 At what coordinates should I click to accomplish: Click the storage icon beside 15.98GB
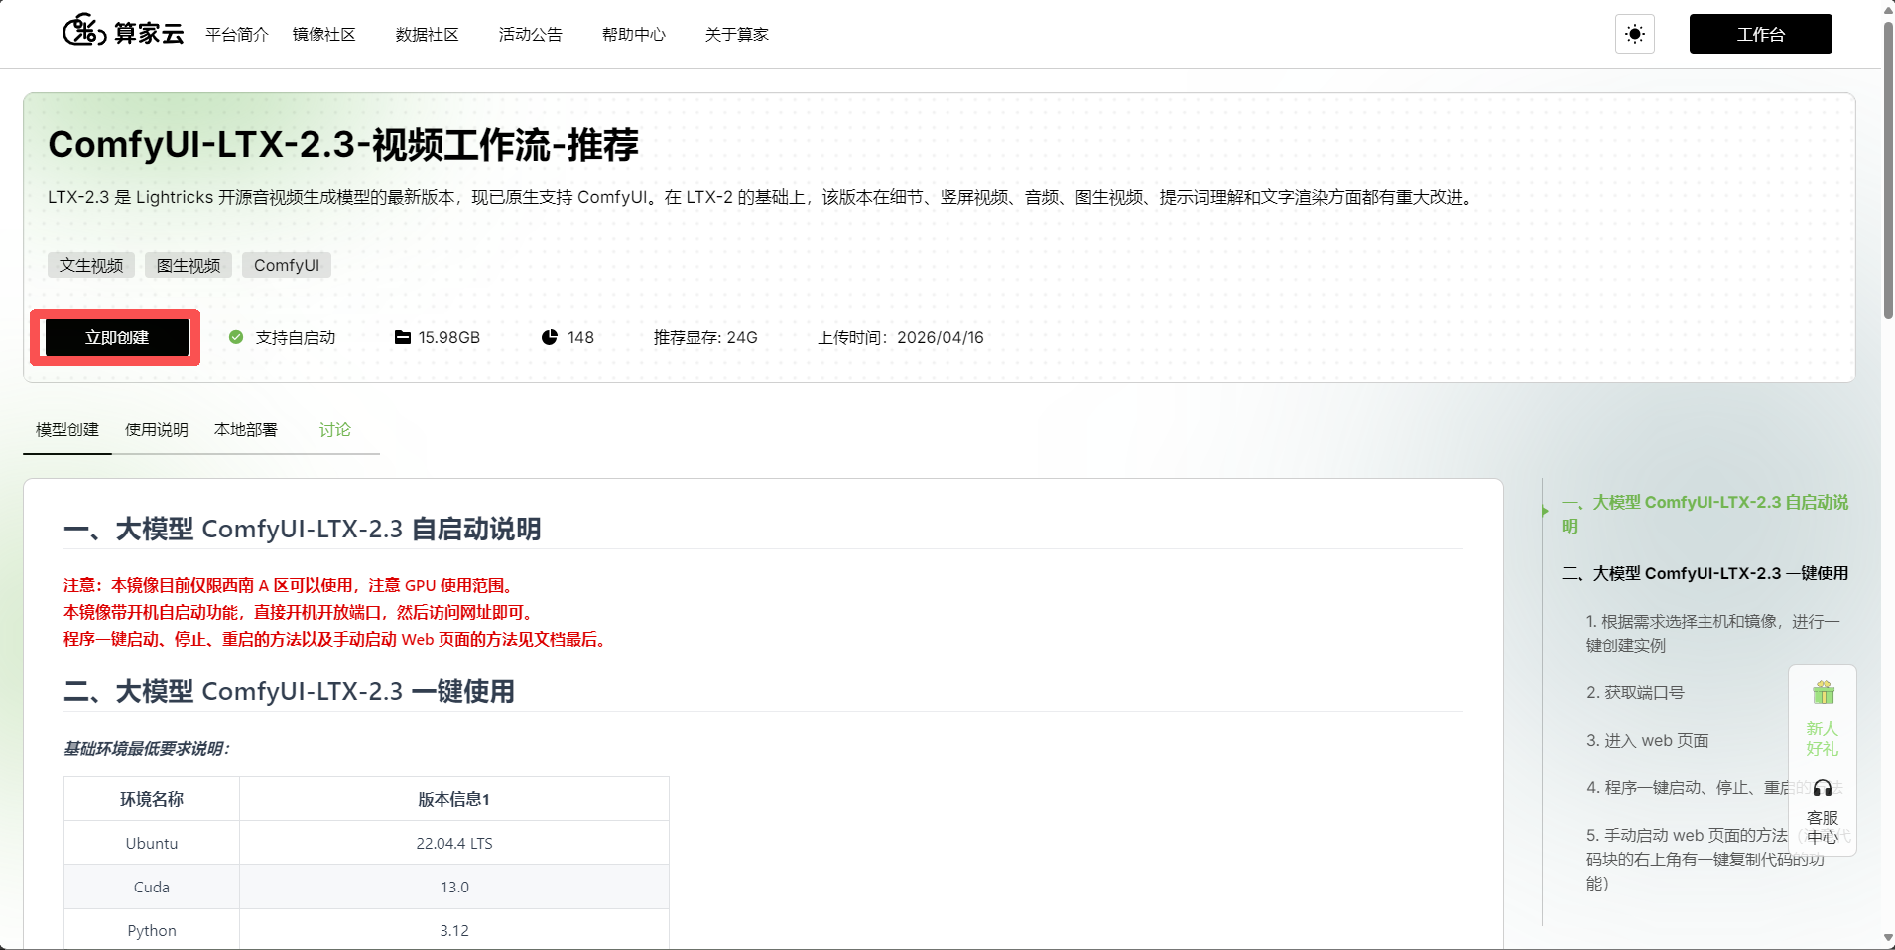403,337
